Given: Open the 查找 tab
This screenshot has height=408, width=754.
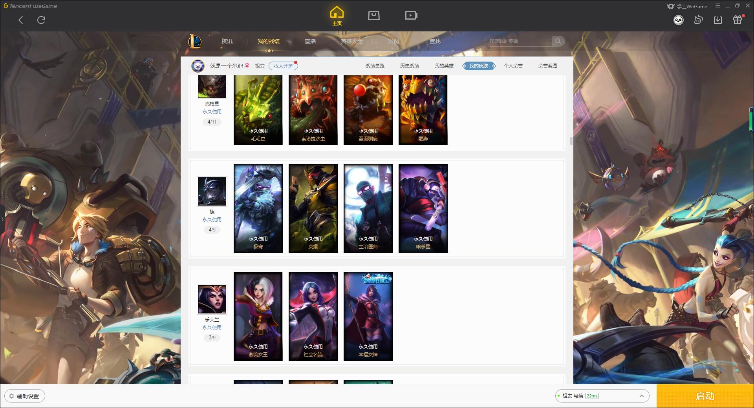Looking at the screenshot, I should click(435, 41).
